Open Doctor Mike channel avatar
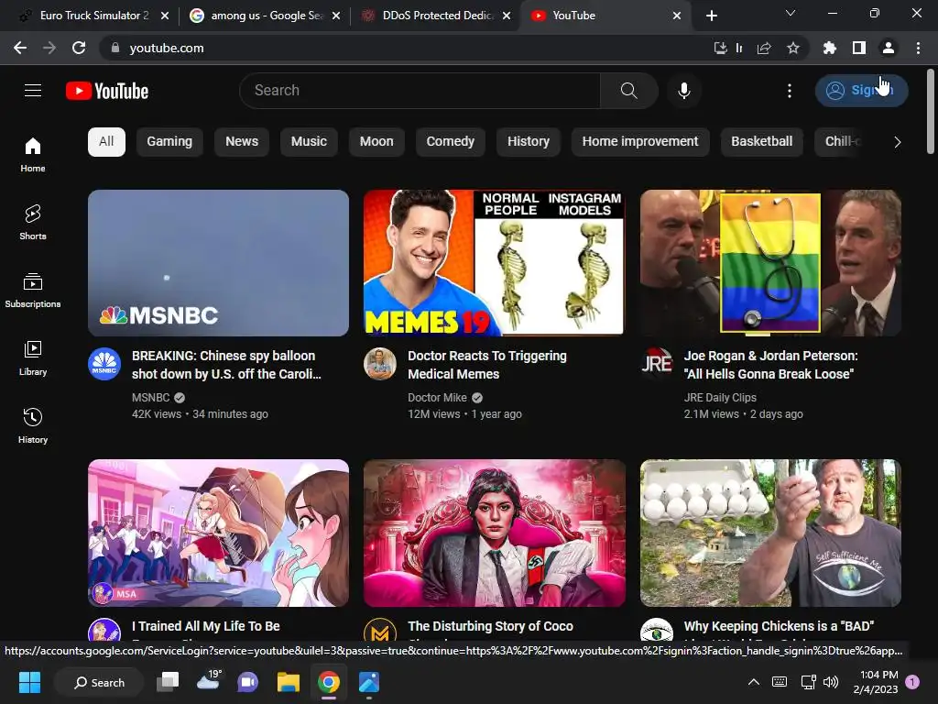This screenshot has width=938, height=704. [380, 363]
